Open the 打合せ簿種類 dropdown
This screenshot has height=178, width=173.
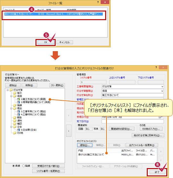coord(162,91)
